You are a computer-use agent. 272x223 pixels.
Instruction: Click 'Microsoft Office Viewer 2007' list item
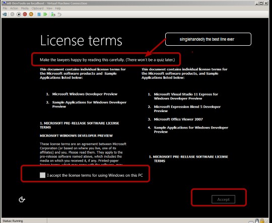pyautogui.click(x=178, y=119)
